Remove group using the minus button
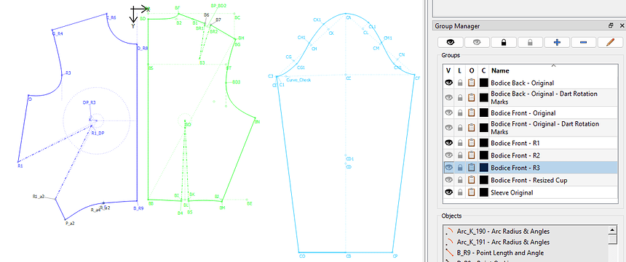This screenshot has height=262, width=626. [583, 42]
